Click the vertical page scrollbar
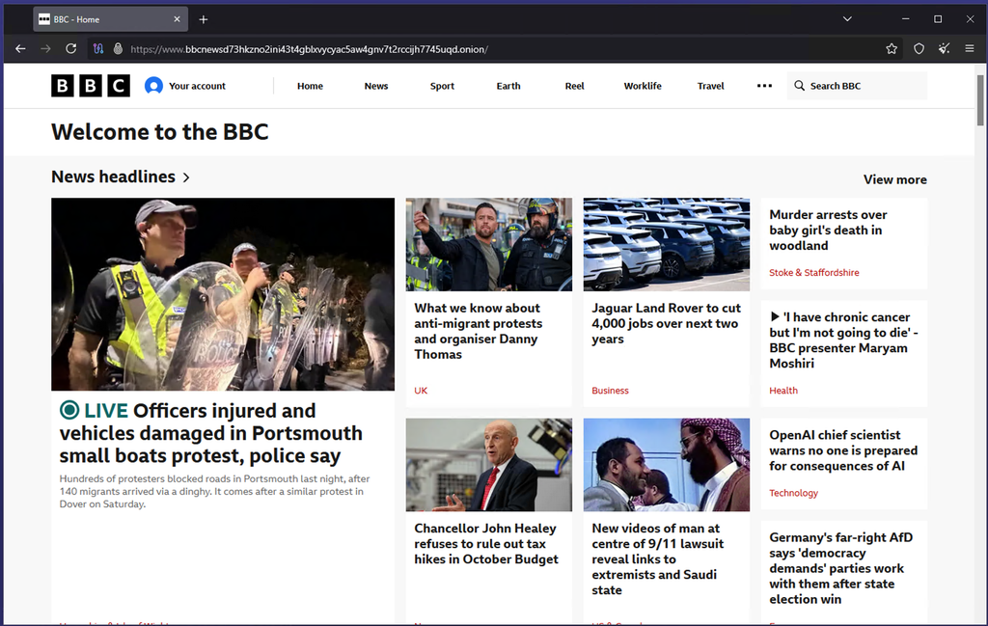Screen dimensions: 988x626 [980, 343]
